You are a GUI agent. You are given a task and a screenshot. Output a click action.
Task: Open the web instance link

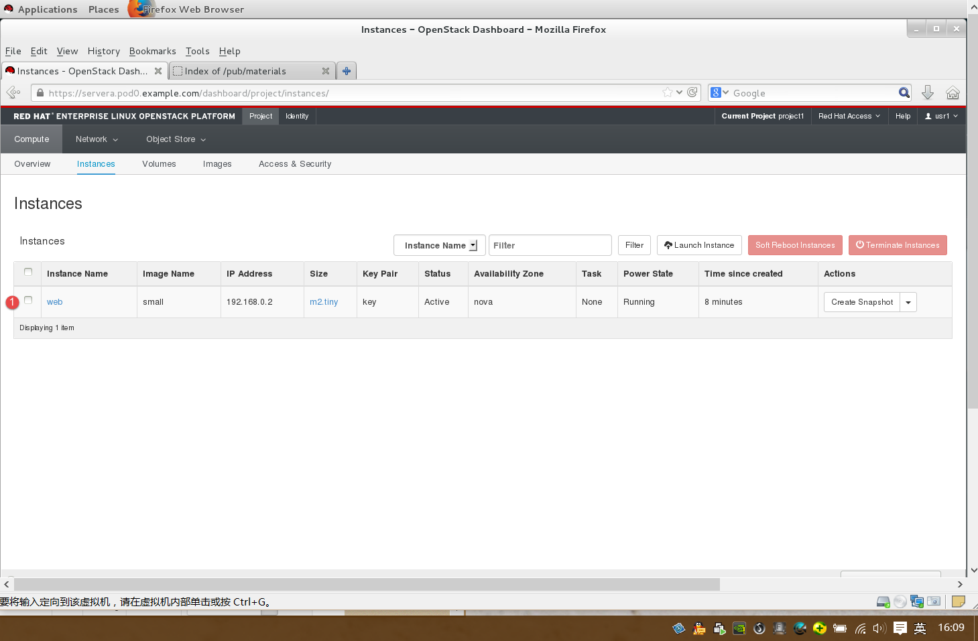coord(54,302)
